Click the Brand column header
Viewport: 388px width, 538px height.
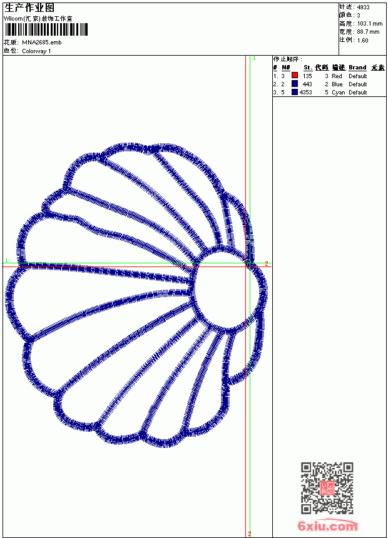coord(357,68)
